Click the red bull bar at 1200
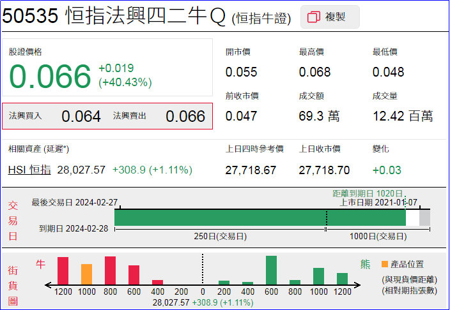 [x=63, y=270]
